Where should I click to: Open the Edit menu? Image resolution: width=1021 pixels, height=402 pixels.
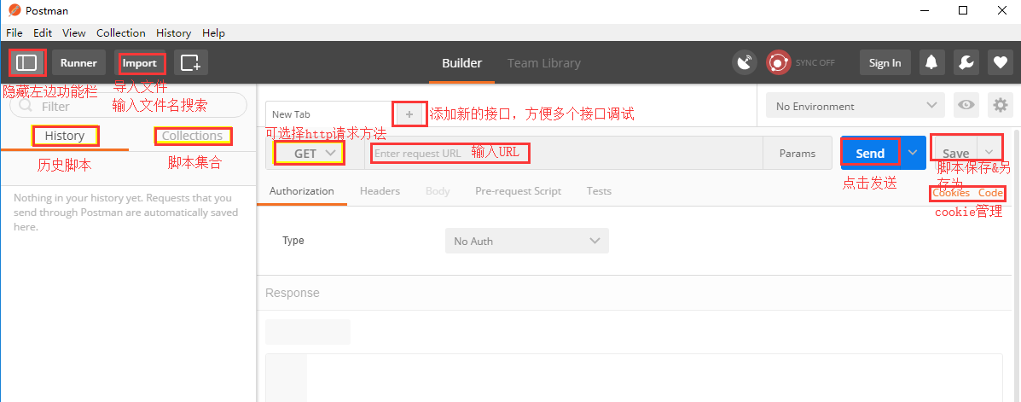(43, 32)
